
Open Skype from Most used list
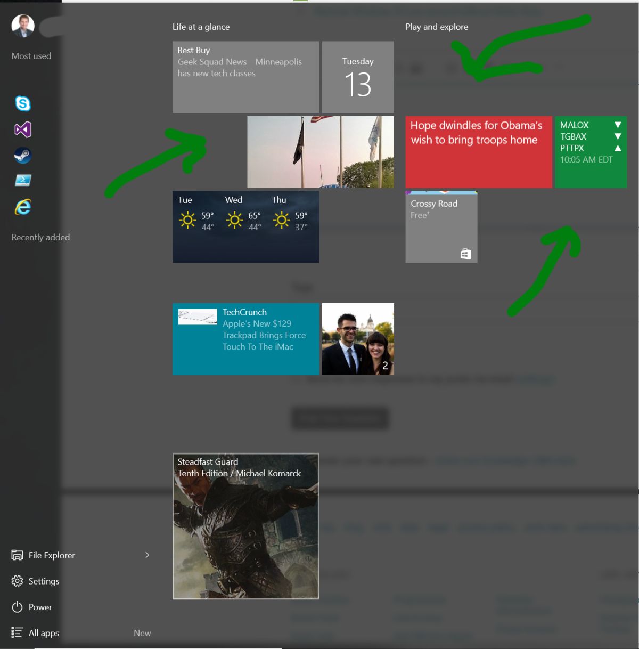[x=23, y=103]
